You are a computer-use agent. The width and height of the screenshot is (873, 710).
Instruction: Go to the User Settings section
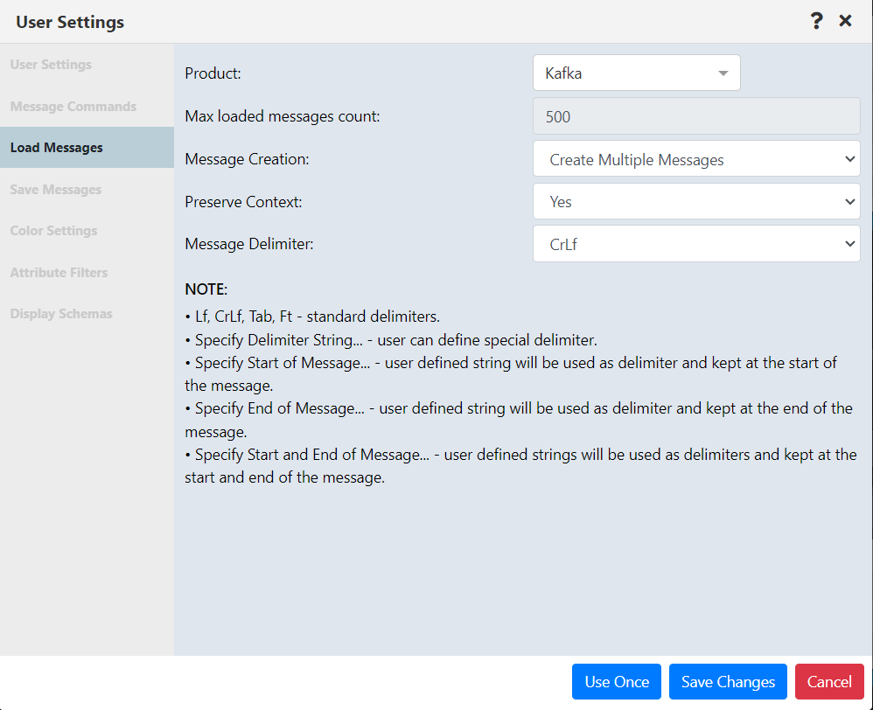click(49, 64)
